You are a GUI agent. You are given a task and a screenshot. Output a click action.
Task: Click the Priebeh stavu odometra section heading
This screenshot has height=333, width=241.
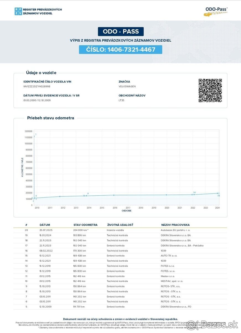(50, 118)
